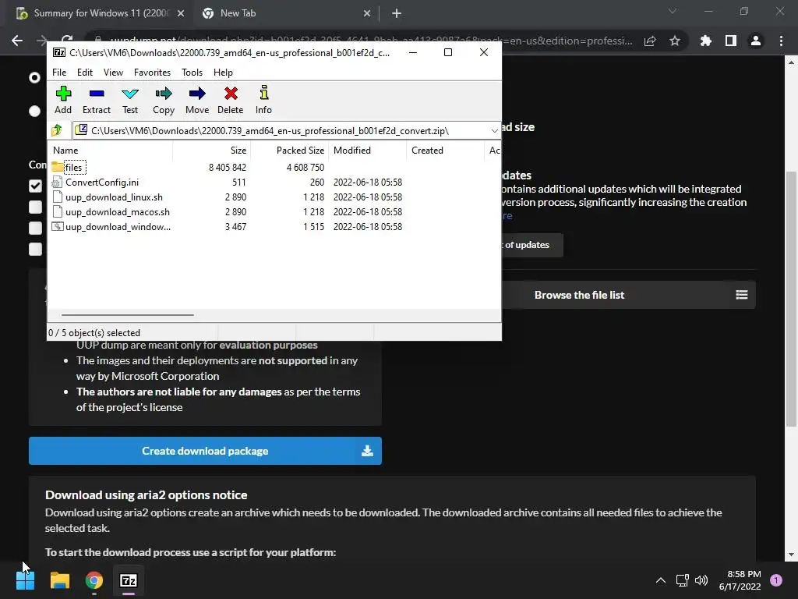Open the Edit menu in 7-Zip
Screen dimensions: 798x599
coord(84,73)
